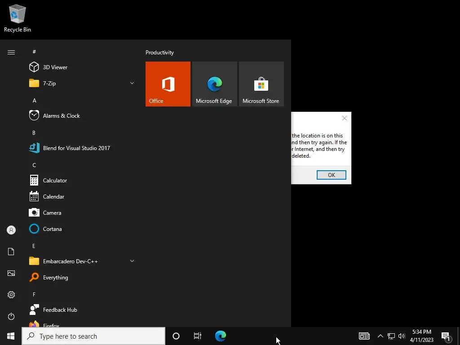460x345 pixels.
Task: Jump to letter # section header
Action: [34, 52]
